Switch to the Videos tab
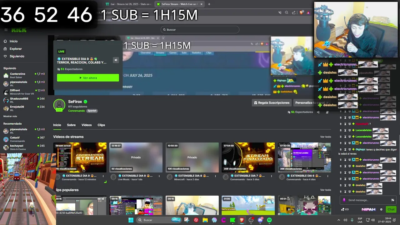The image size is (400, 225). point(87,125)
